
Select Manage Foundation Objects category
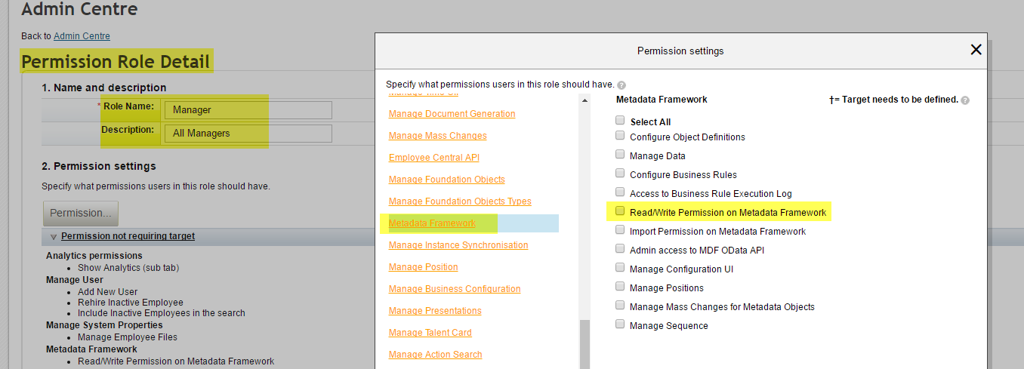(x=447, y=180)
